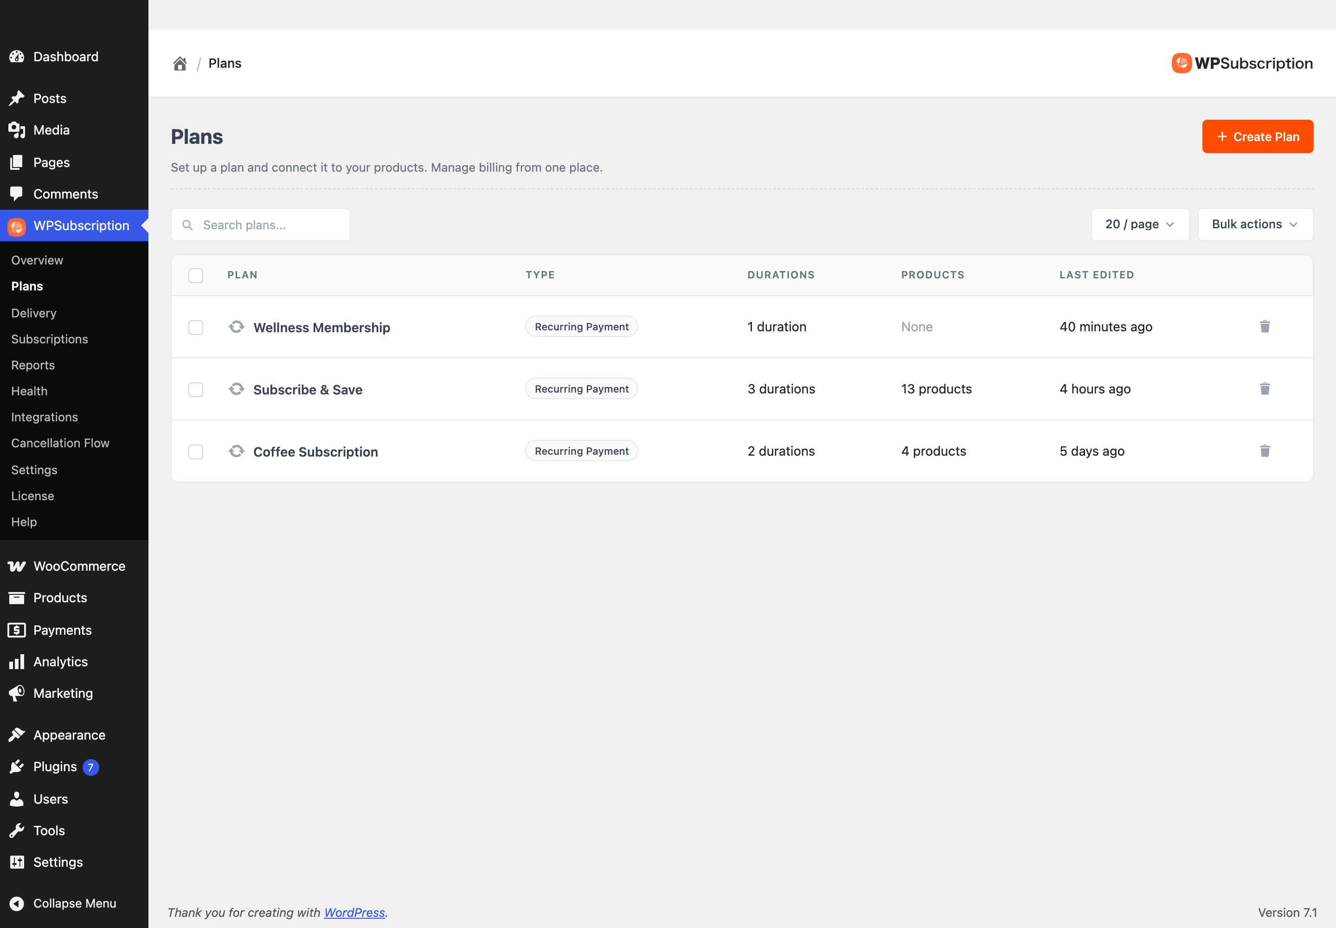The height and width of the screenshot is (928, 1336).
Task: Click Plans breadcrumb text
Action: [225, 64]
